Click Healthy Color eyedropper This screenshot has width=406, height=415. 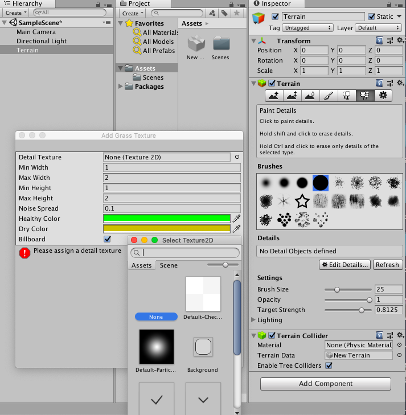236,219
